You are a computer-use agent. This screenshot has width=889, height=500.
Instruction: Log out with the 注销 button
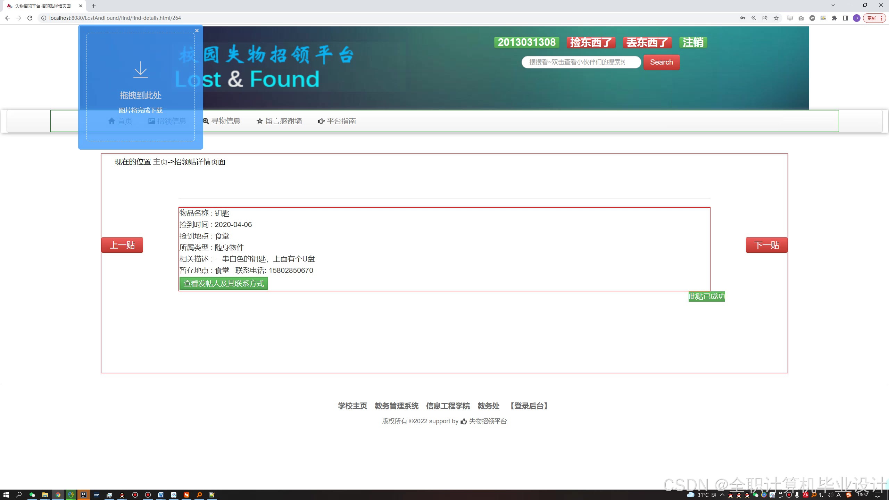point(693,42)
